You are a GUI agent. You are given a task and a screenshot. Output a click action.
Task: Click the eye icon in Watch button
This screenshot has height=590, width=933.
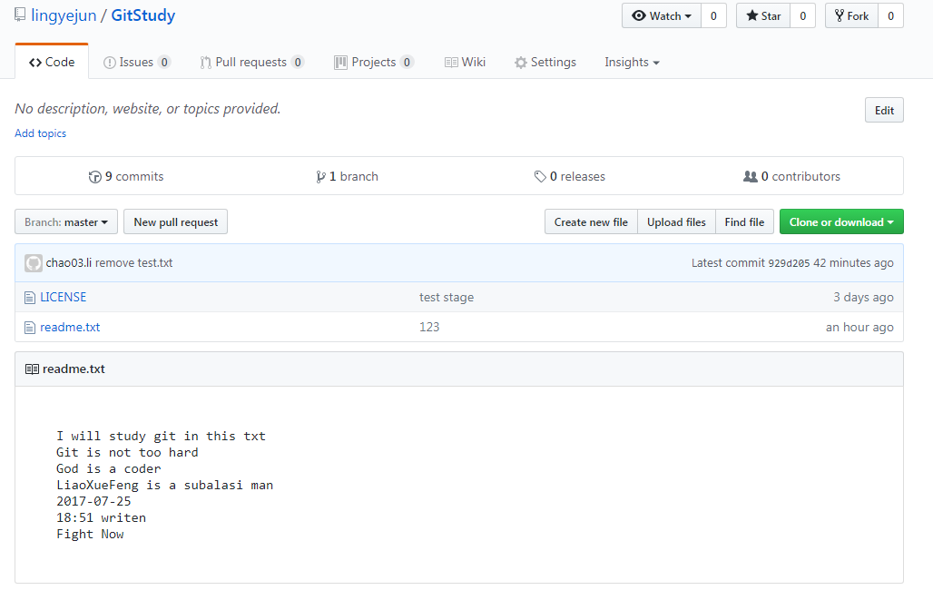coord(638,16)
